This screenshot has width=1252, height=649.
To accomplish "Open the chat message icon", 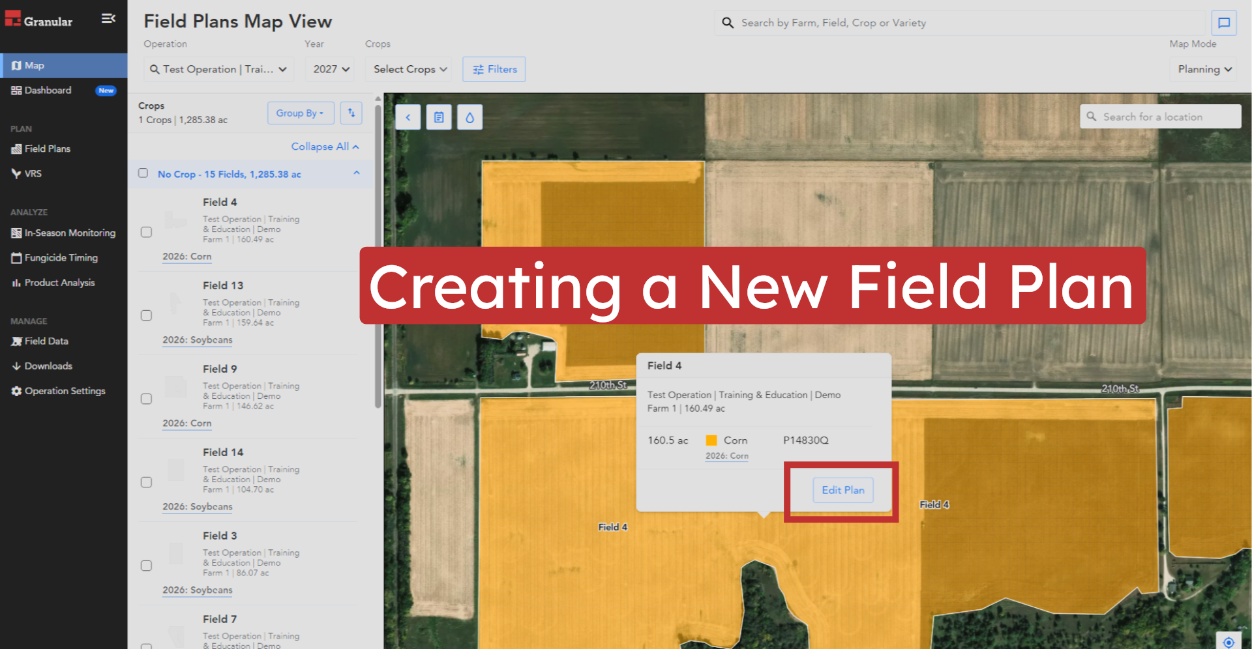I will [1224, 23].
